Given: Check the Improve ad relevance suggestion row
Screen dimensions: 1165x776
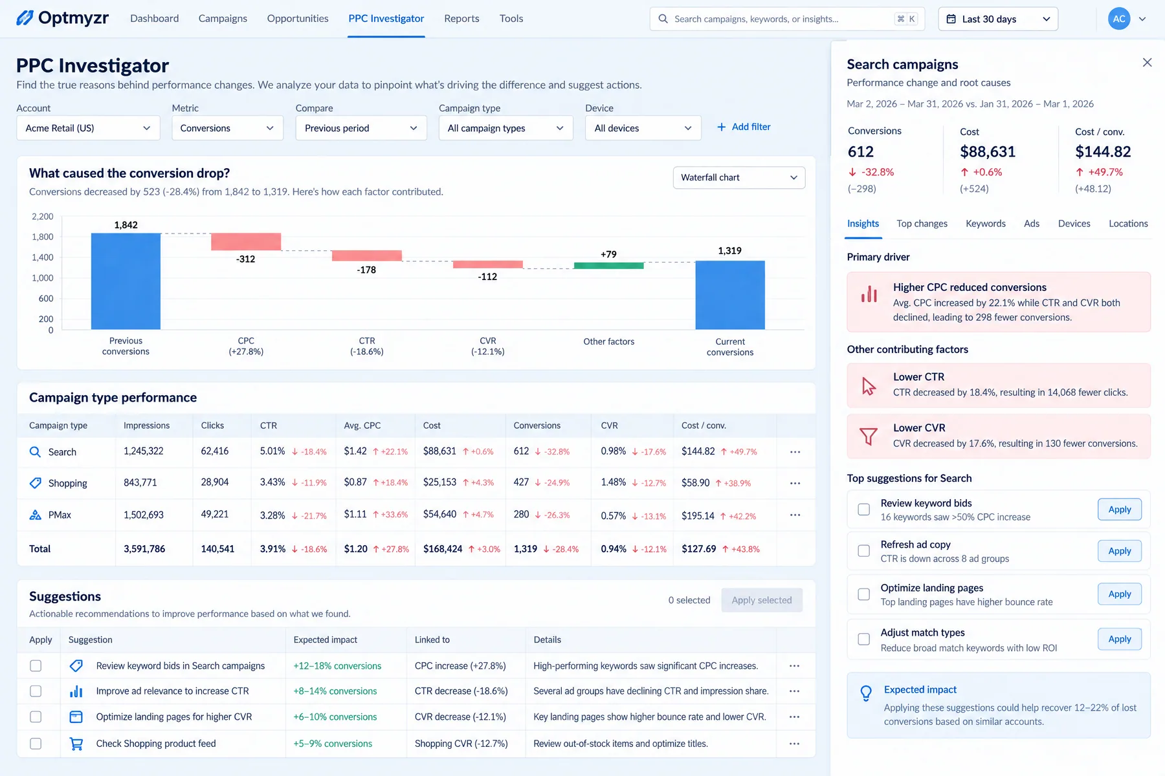Looking at the screenshot, I should [x=36, y=691].
